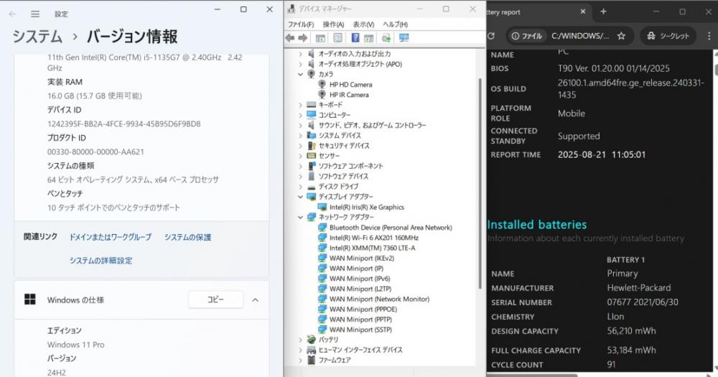Select HP IR Camera device icon

pos(322,94)
